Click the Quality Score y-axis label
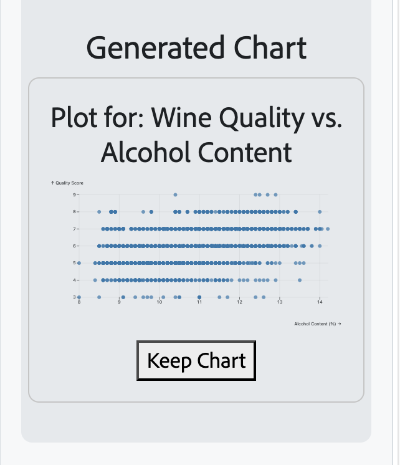The width and height of the screenshot is (400, 465). coord(67,183)
